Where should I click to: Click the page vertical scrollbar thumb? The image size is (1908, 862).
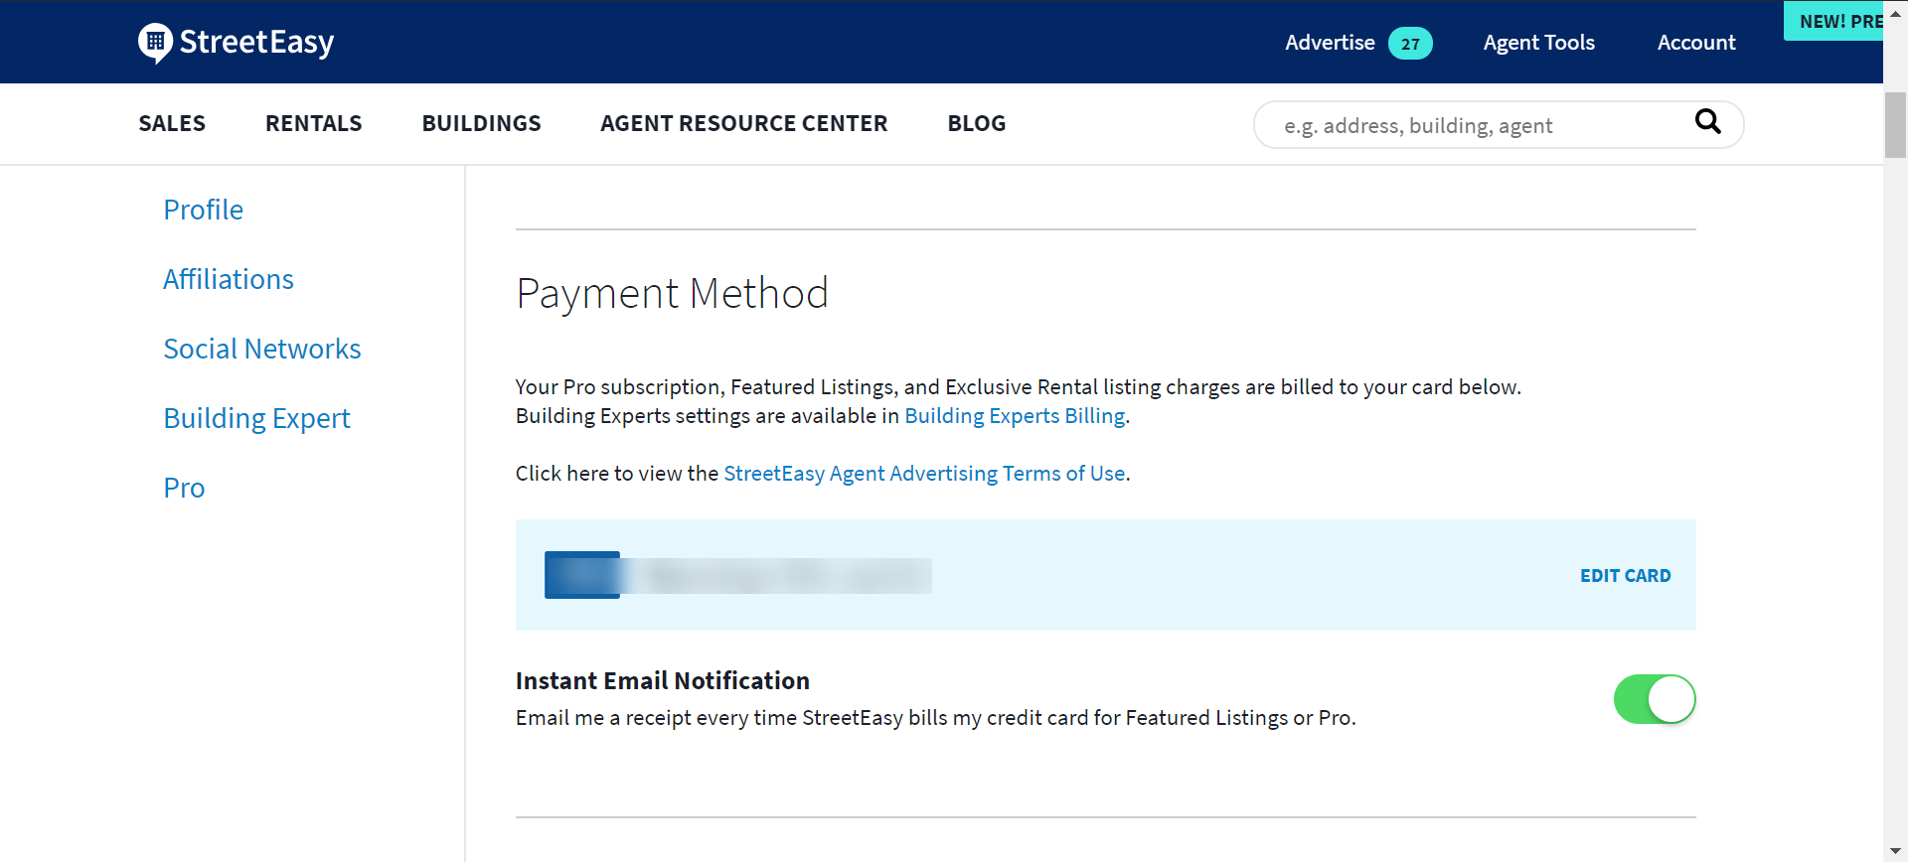tap(1895, 125)
